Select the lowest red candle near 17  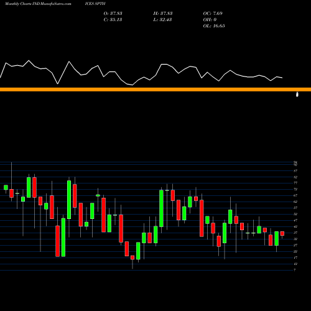point(132,258)
